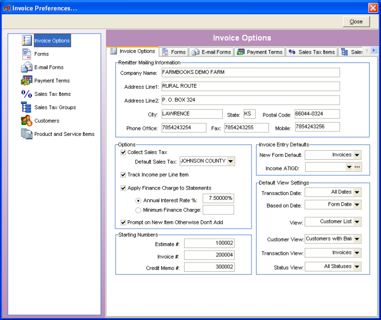Click the Sales Tax Items percent icon in sidebar
Screen dimensions: 381x320
click(26, 94)
